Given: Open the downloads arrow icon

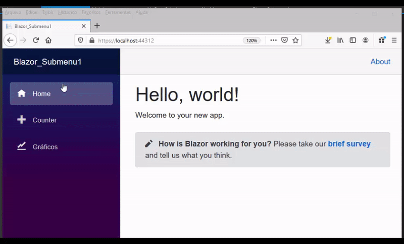Looking at the screenshot, I should pyautogui.click(x=328, y=40).
